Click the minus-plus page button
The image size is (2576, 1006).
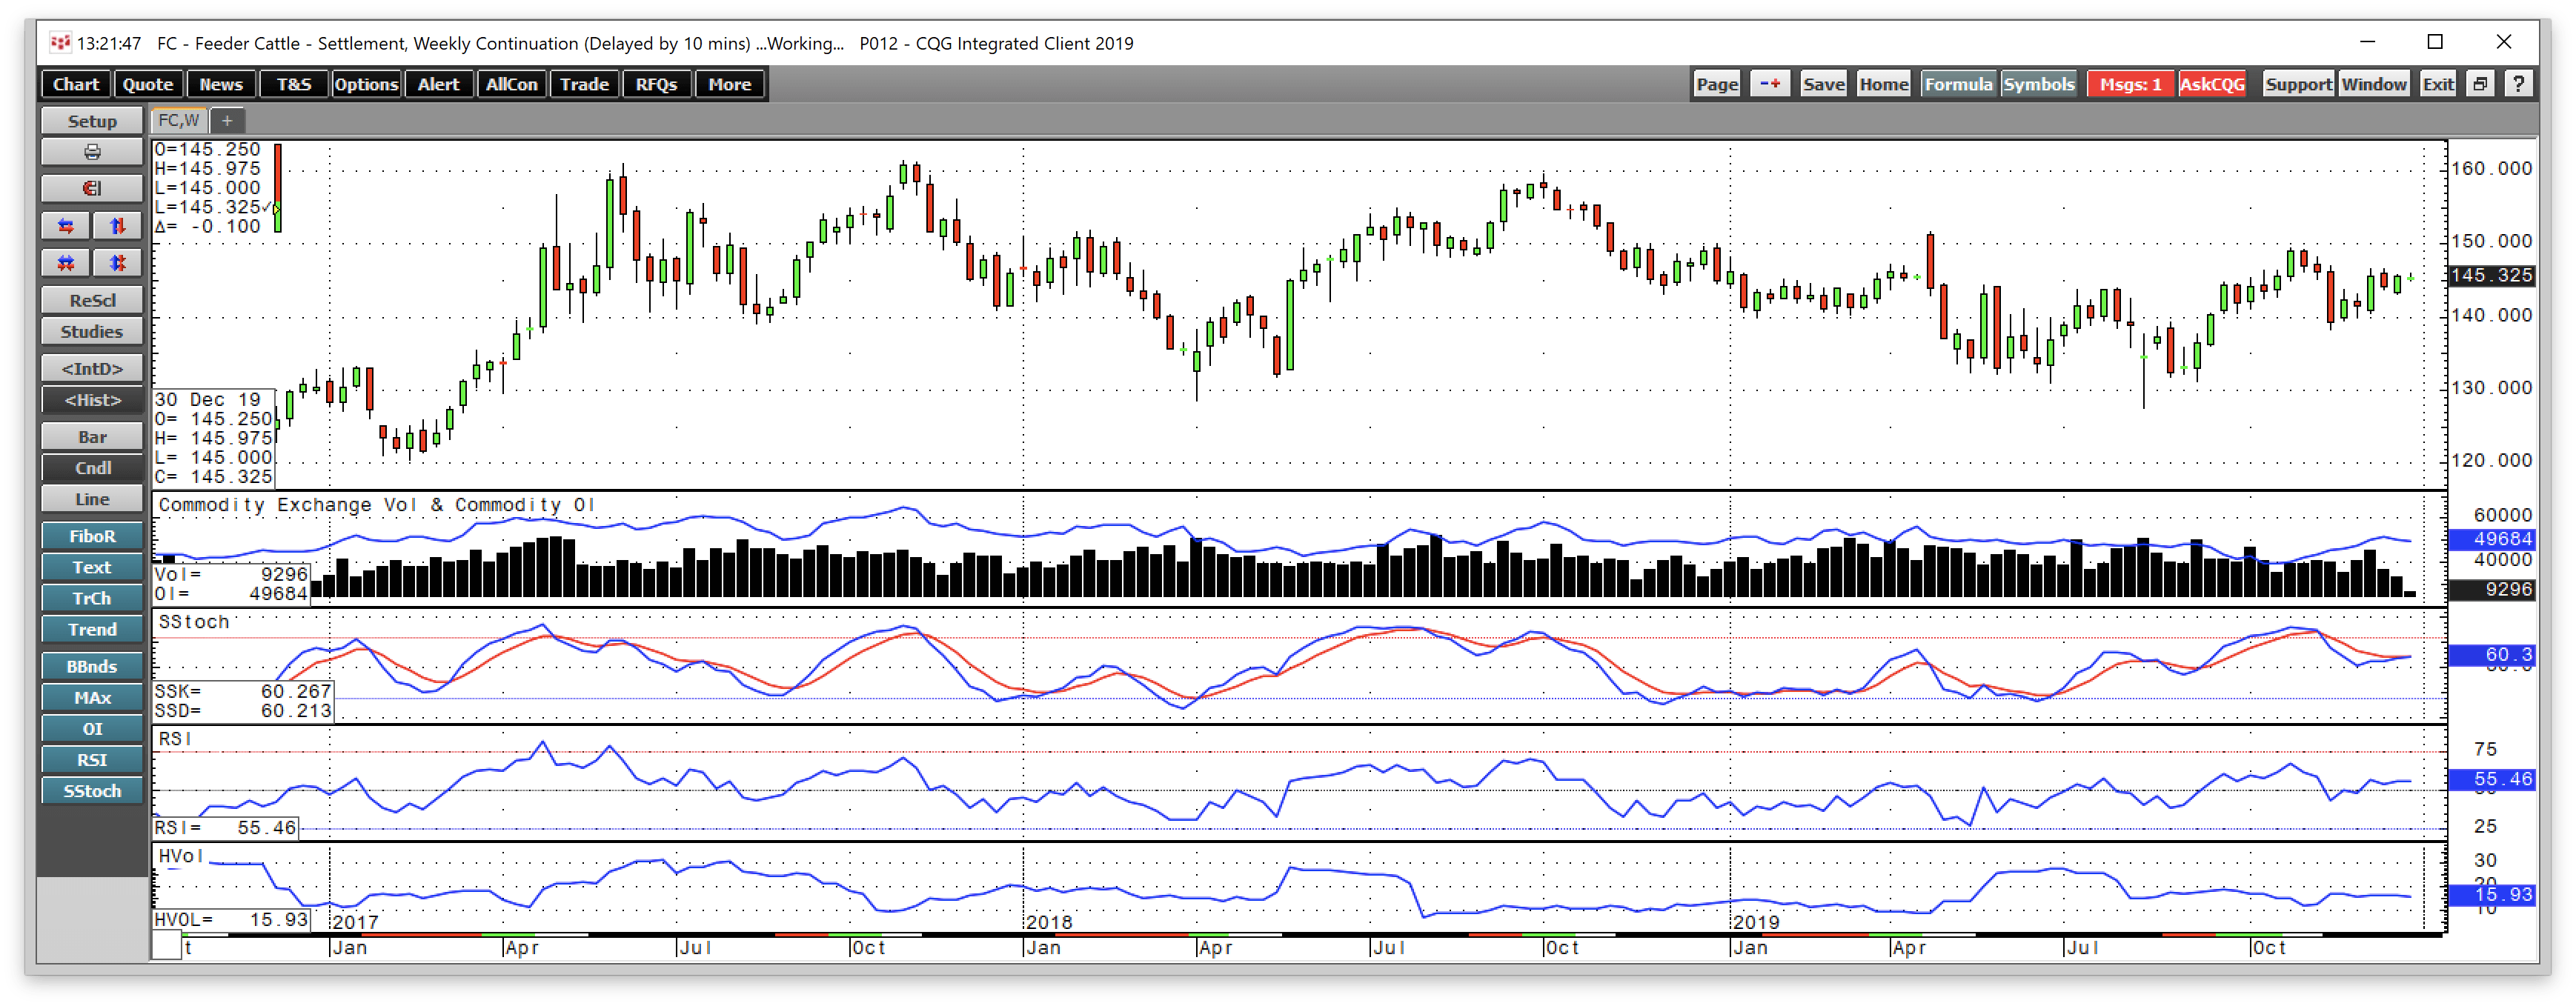pos(1770,84)
